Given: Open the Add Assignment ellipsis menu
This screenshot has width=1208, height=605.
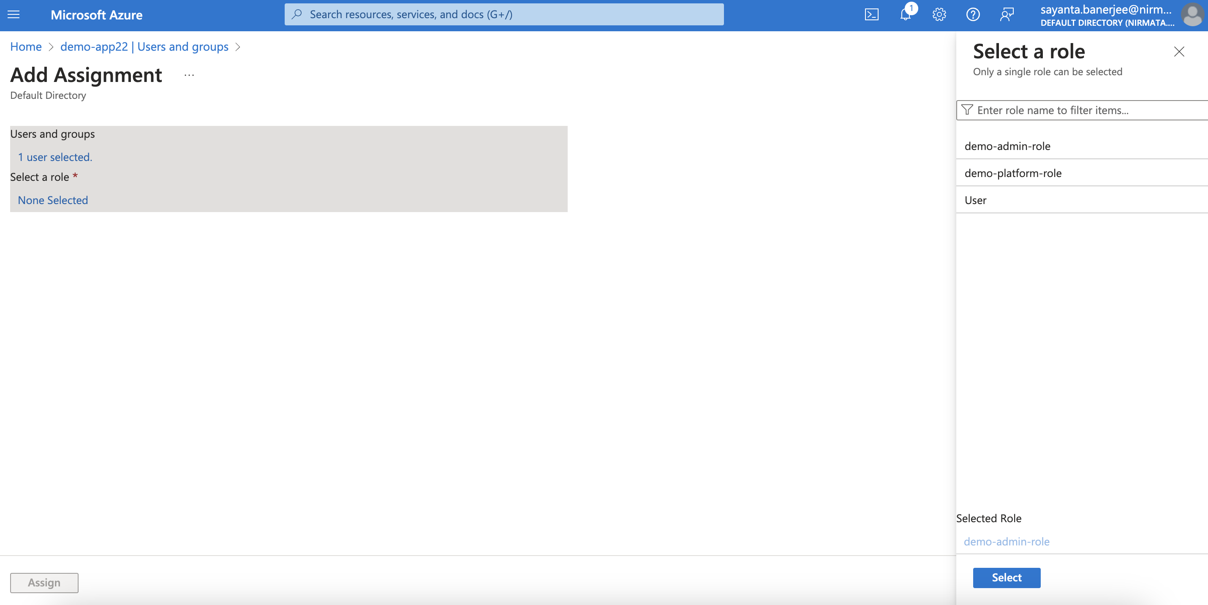Looking at the screenshot, I should pos(189,75).
